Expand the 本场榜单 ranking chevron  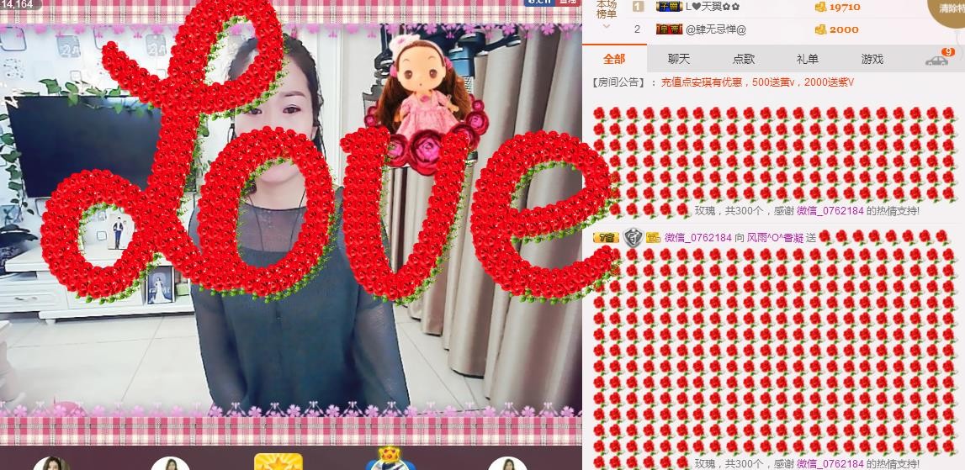[x=607, y=27]
